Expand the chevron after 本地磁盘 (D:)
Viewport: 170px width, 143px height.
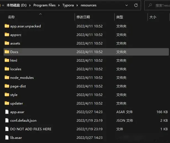30,5
